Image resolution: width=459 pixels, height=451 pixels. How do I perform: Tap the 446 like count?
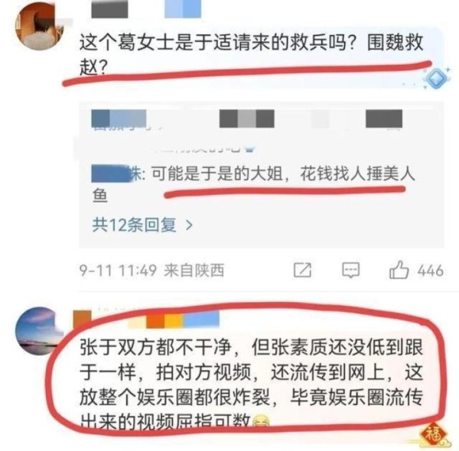click(x=430, y=271)
